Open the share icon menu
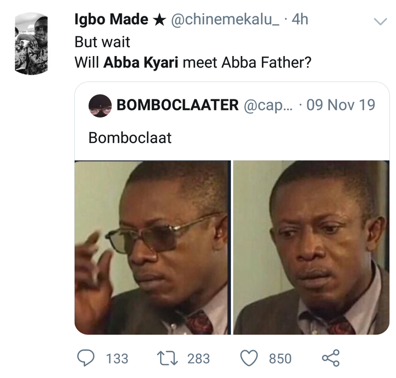This screenshot has height=378, width=396. (x=331, y=358)
